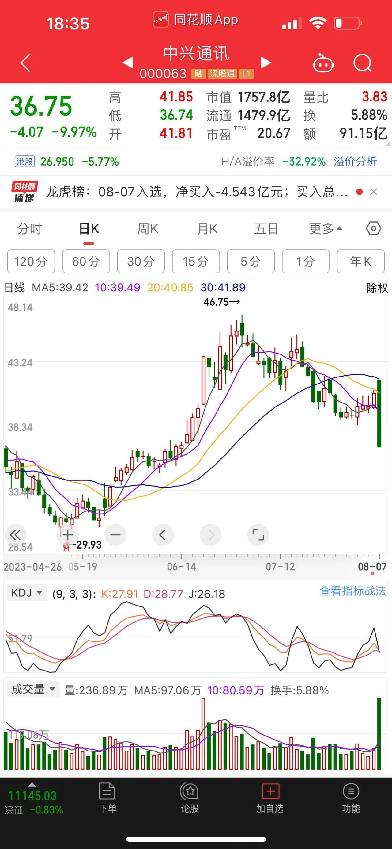
Task: Open the AI robot assistant icon
Action: pyautogui.click(x=323, y=63)
